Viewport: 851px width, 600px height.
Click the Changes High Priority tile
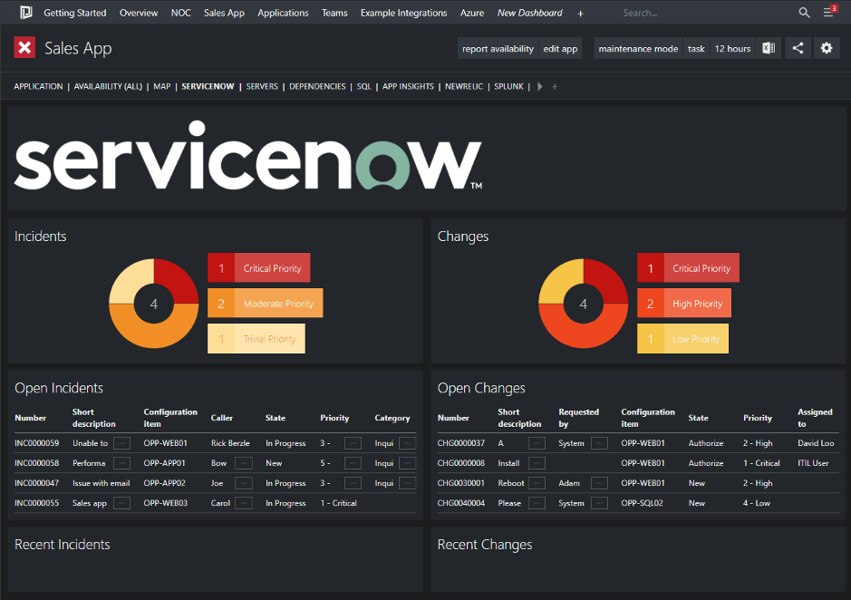(x=684, y=303)
